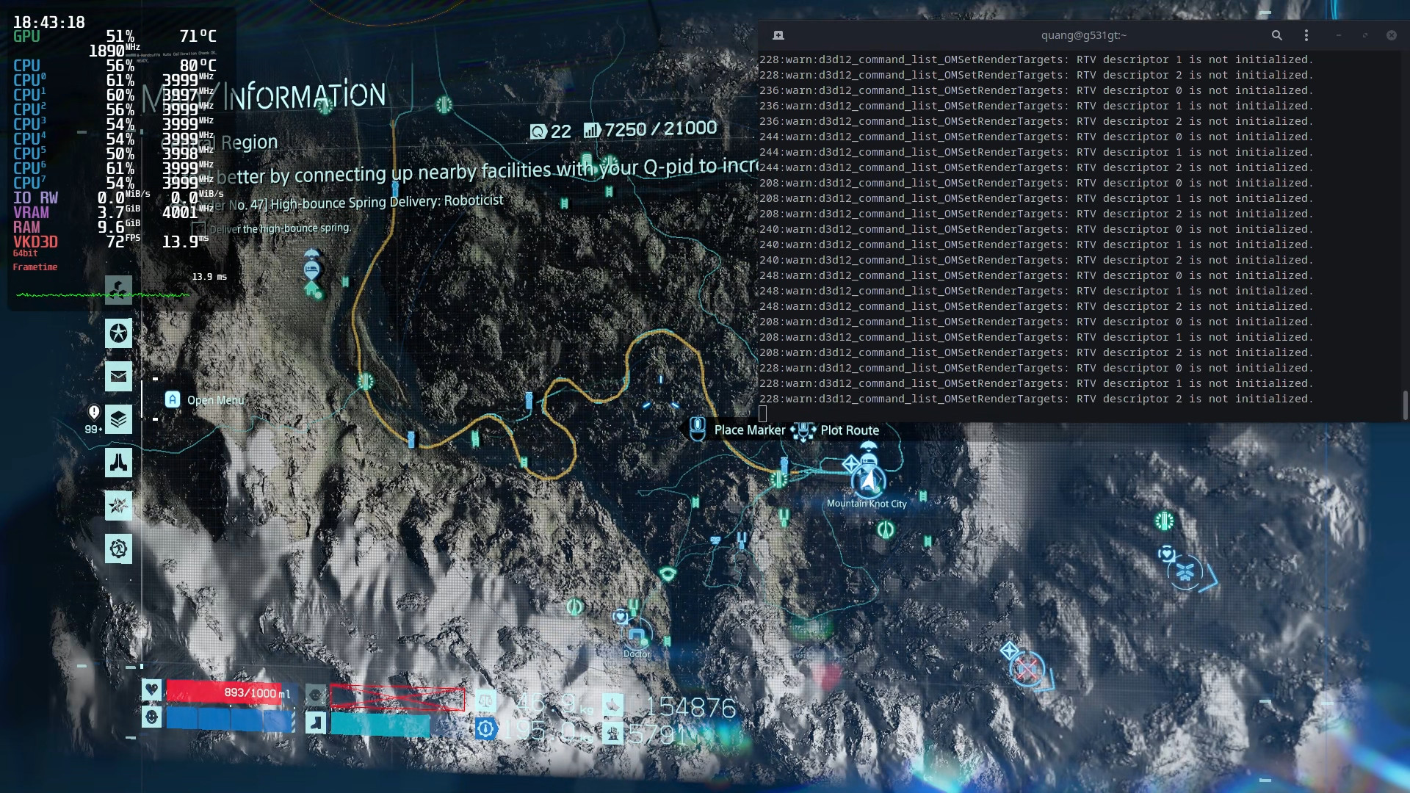Select the cargo cubes icon atop sidebar

coord(118,290)
